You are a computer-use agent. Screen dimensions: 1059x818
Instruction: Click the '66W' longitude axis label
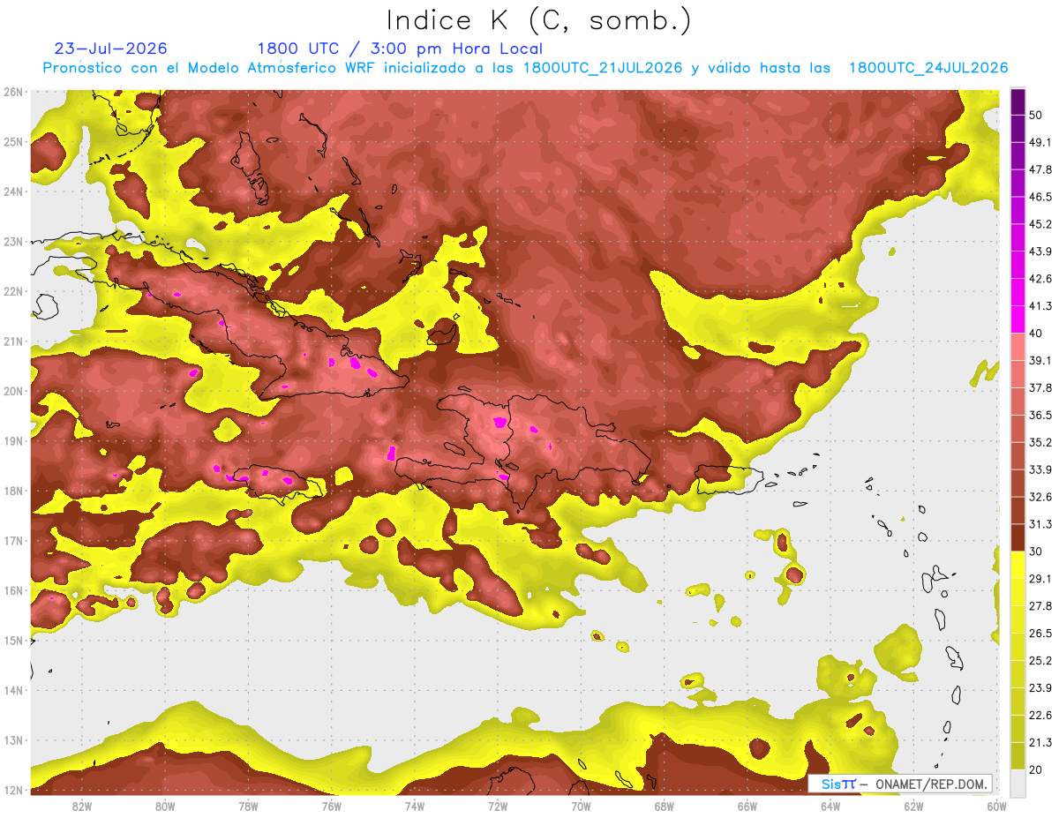pyautogui.click(x=747, y=806)
